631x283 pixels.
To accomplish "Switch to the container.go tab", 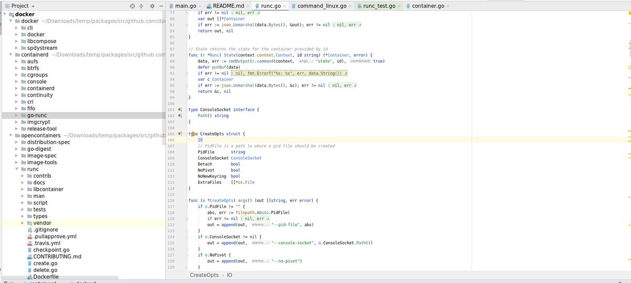I will 428,6.
